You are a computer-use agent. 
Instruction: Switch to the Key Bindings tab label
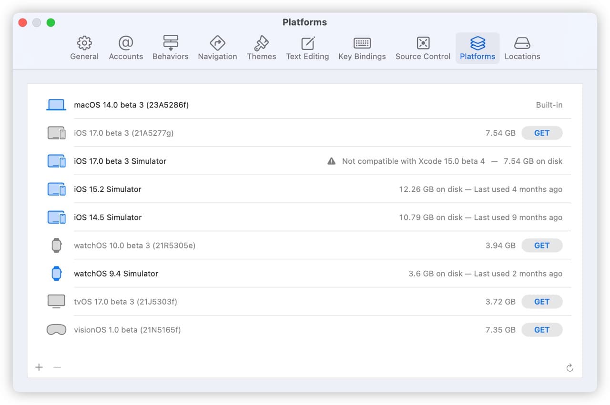tap(362, 56)
